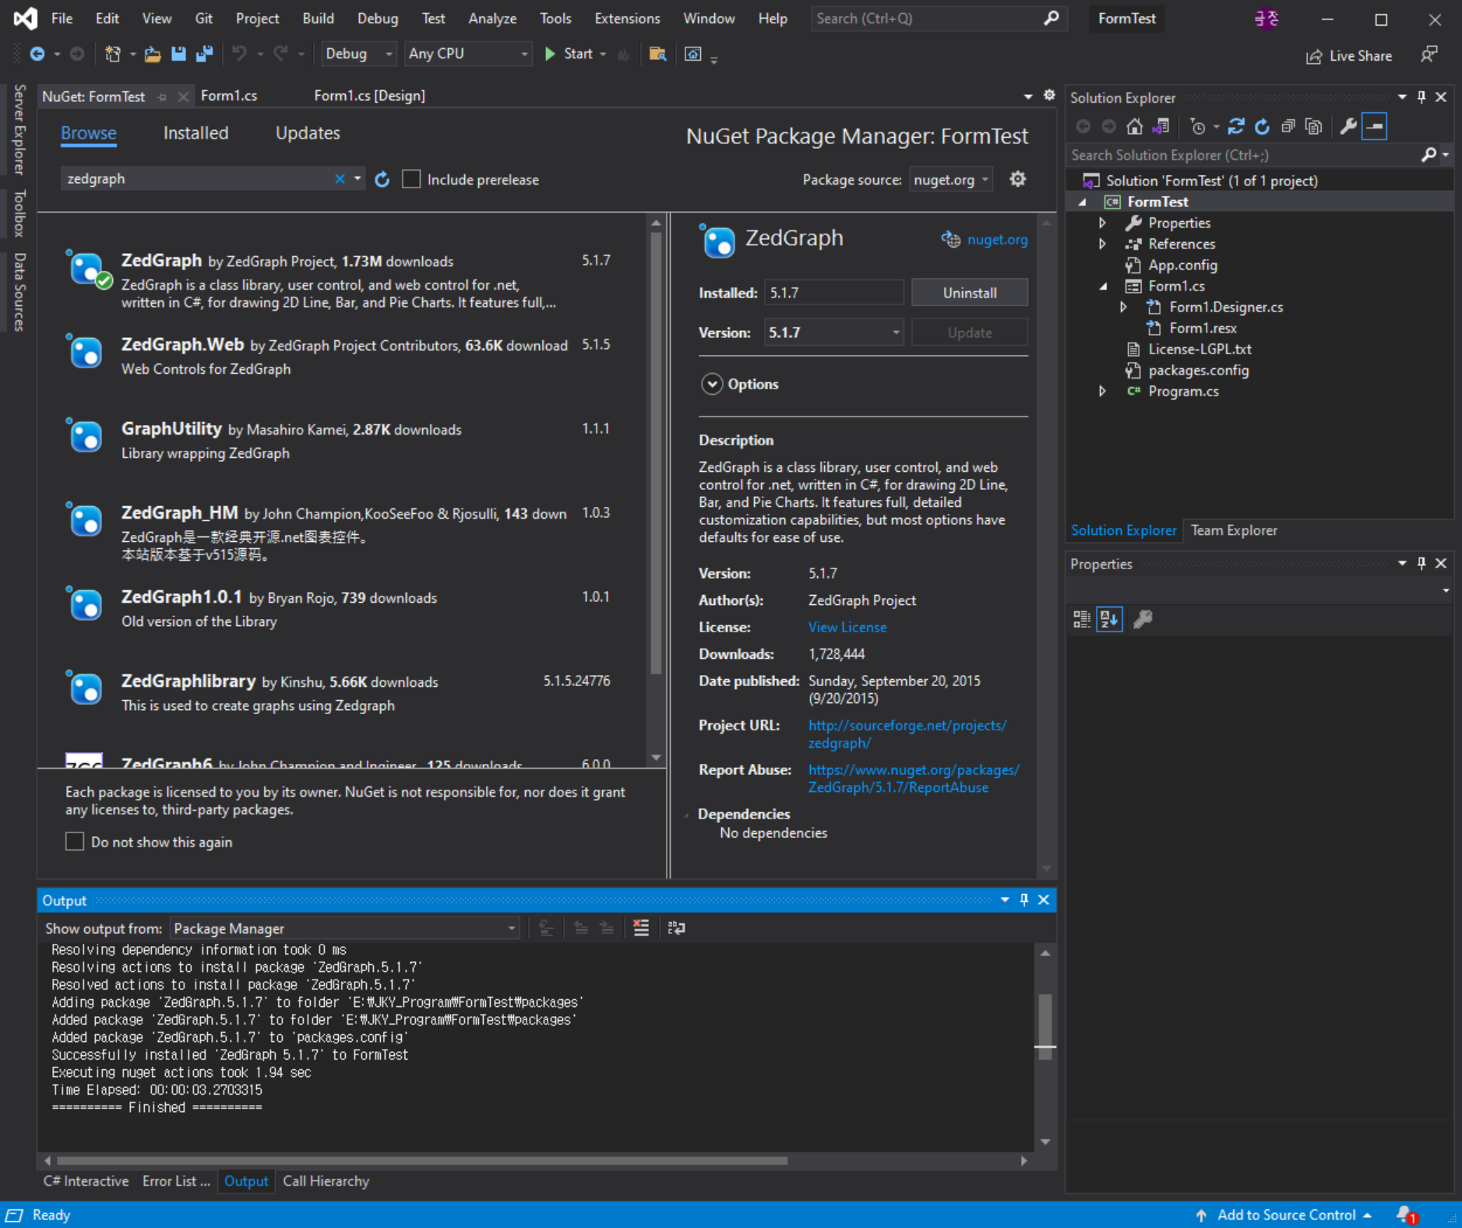The height and width of the screenshot is (1228, 1462).
Task: Open the Error List tab
Action: tap(176, 1181)
